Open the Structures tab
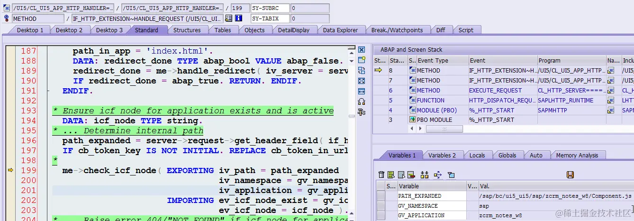The height and width of the screenshot is (221, 634). pyautogui.click(x=187, y=30)
